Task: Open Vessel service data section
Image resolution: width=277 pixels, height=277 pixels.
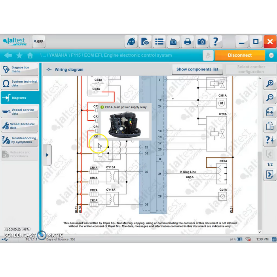Action: (x=20, y=112)
